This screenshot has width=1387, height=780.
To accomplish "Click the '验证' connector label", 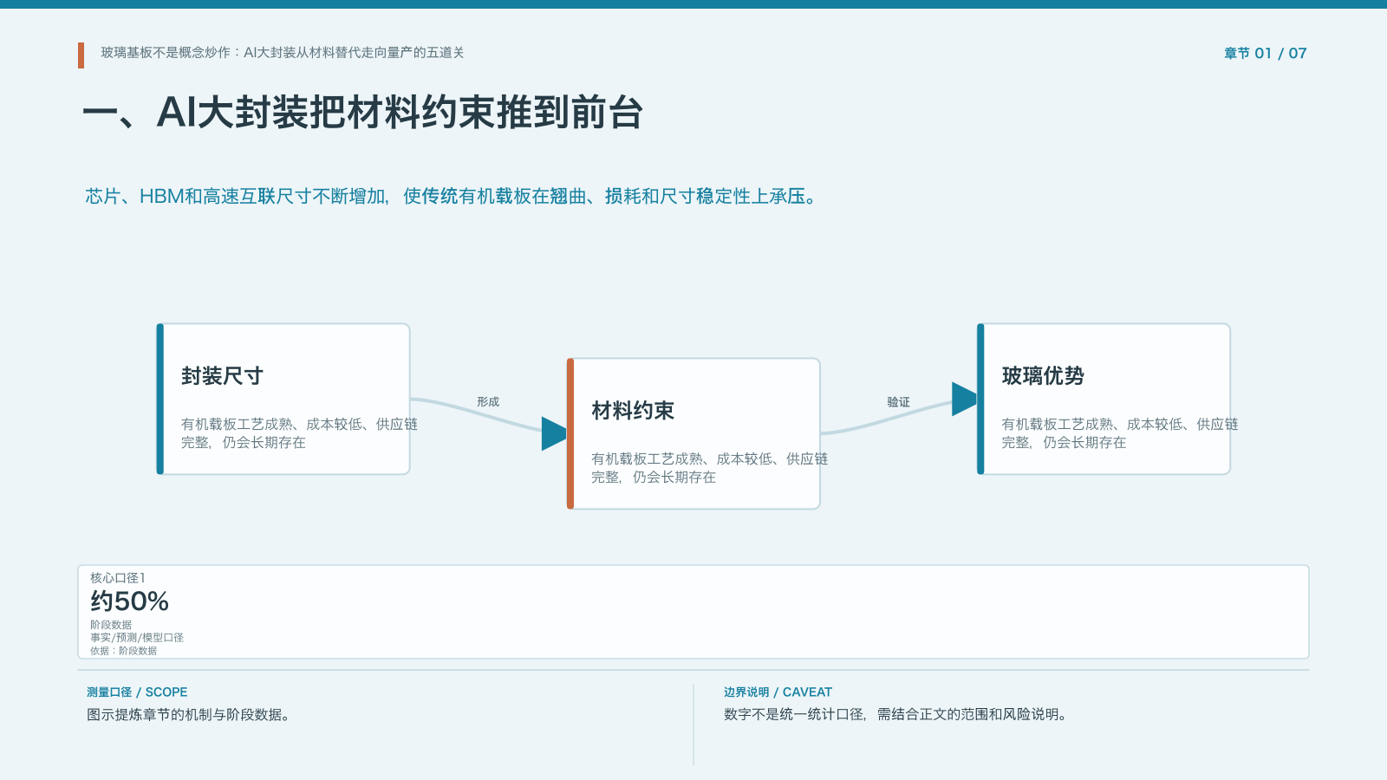I will (x=898, y=402).
